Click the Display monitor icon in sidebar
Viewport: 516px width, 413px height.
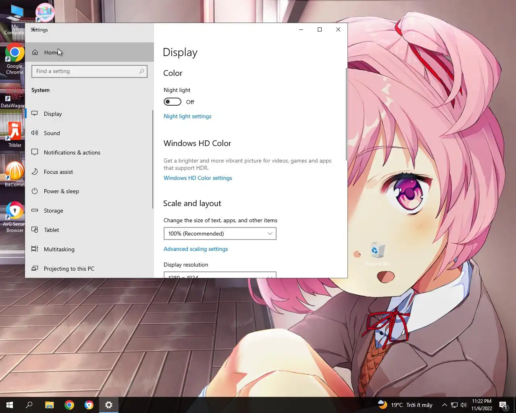[x=35, y=114]
